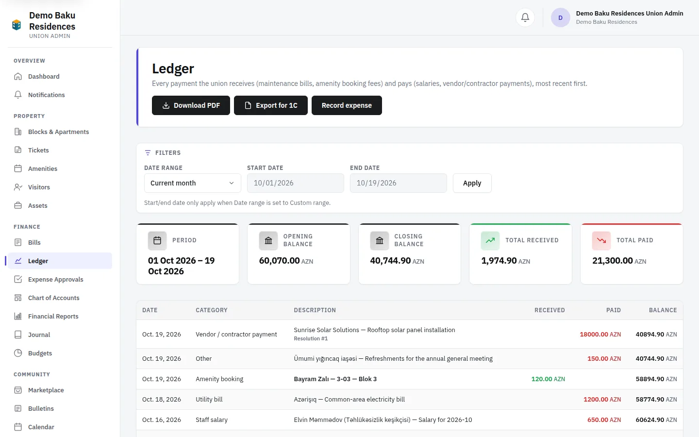Click the Tickets sidebar icon
Image resolution: width=699 pixels, height=437 pixels.
click(x=18, y=150)
